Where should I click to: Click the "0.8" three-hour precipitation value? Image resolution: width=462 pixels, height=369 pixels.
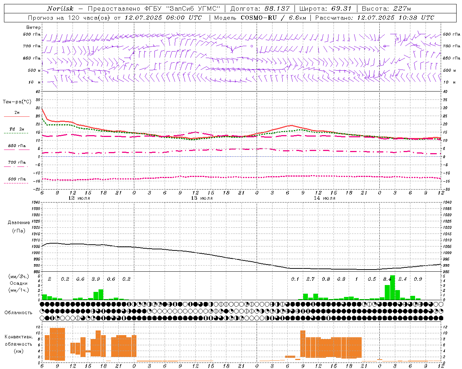click(326, 279)
